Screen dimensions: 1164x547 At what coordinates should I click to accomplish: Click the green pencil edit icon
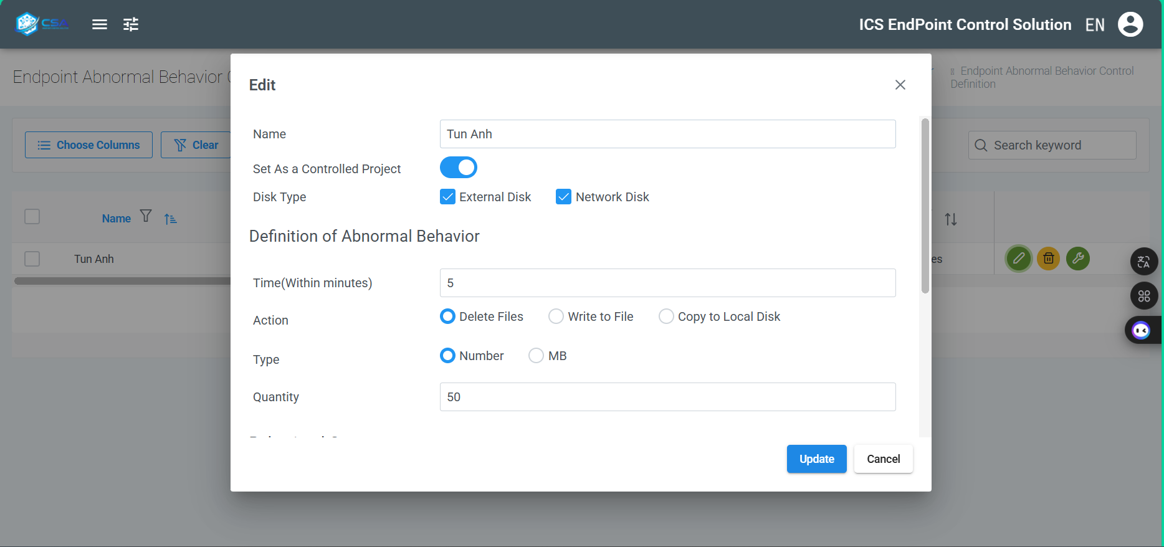(x=1018, y=258)
